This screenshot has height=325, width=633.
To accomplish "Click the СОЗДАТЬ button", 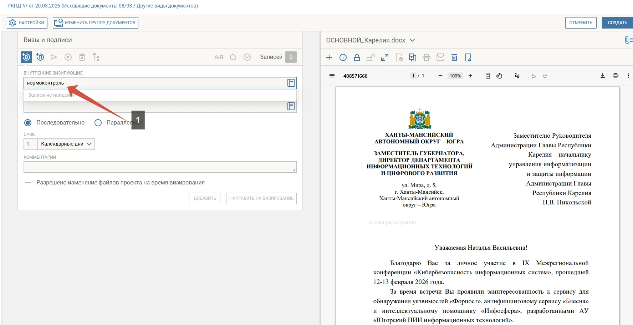I will 617,23.
